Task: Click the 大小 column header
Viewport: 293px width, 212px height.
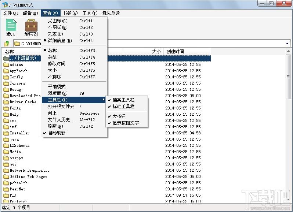Action: pyautogui.click(x=143, y=51)
